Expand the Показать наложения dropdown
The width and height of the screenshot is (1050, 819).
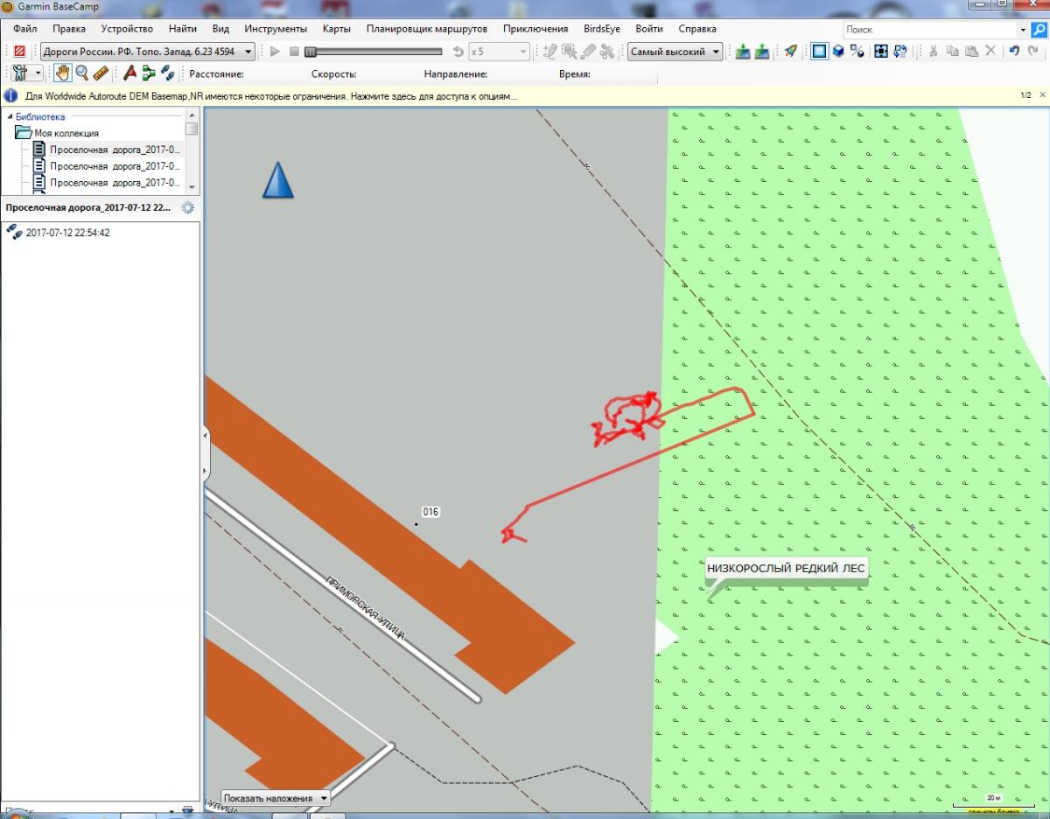[x=276, y=798]
